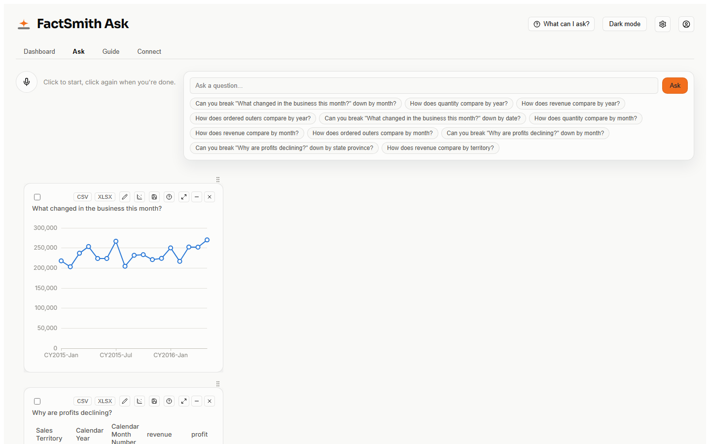
Task: Pick suggestion 'How does revenue compare by year?'
Action: 570,104
